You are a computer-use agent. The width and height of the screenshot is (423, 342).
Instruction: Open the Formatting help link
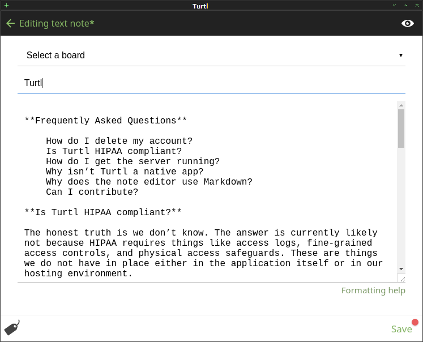click(373, 290)
